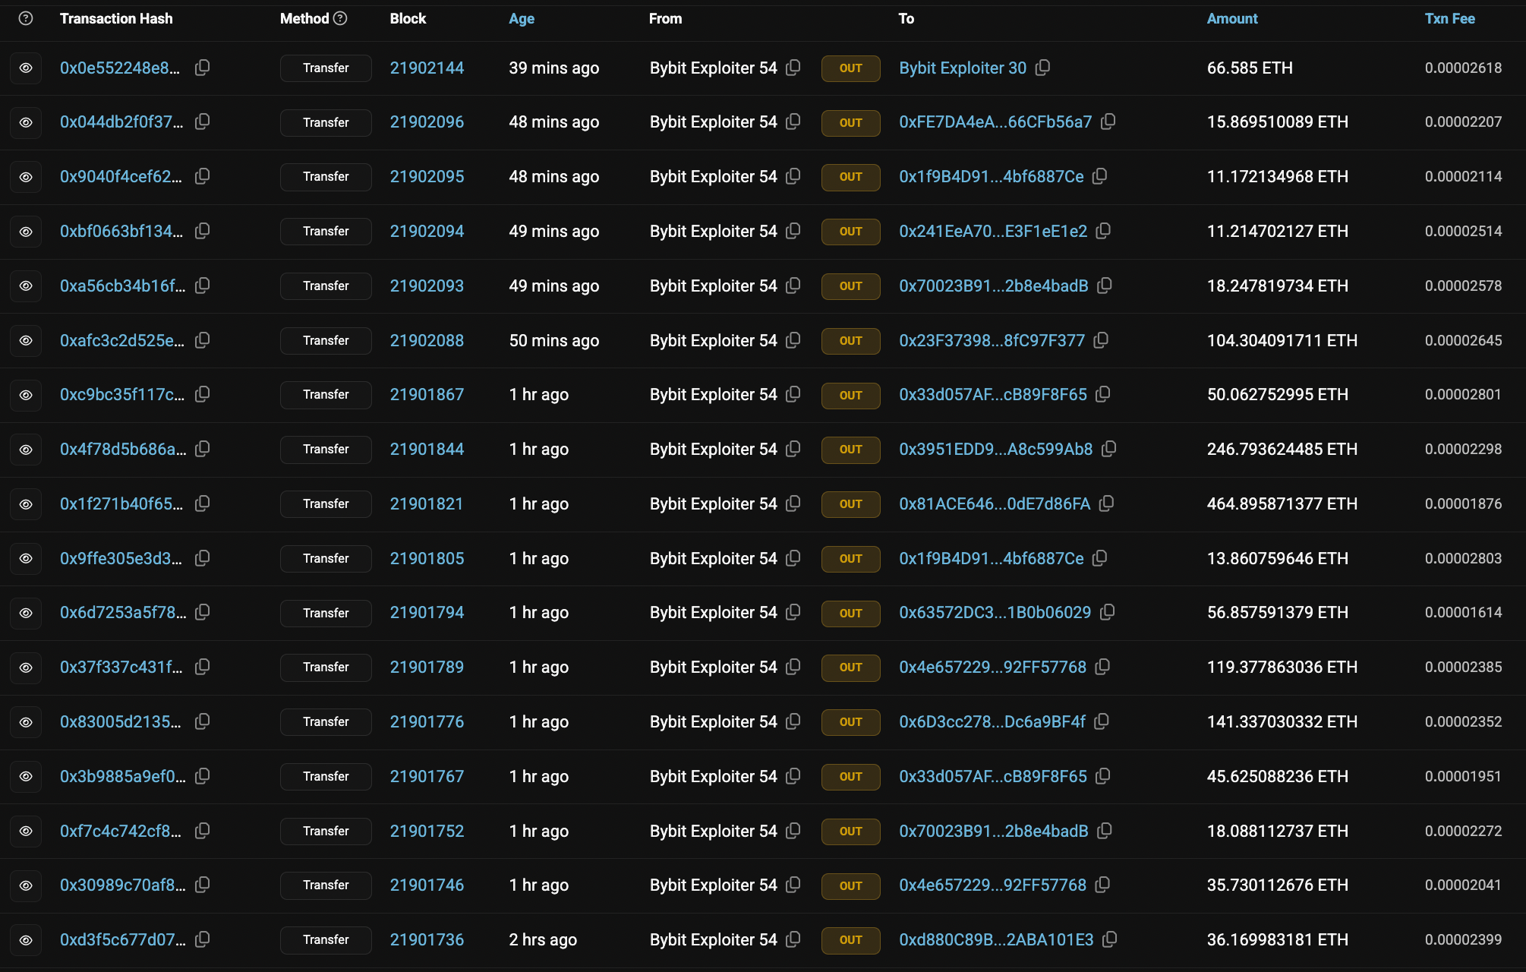Open block 21901867
This screenshot has width=1526, height=972.
coord(427,394)
